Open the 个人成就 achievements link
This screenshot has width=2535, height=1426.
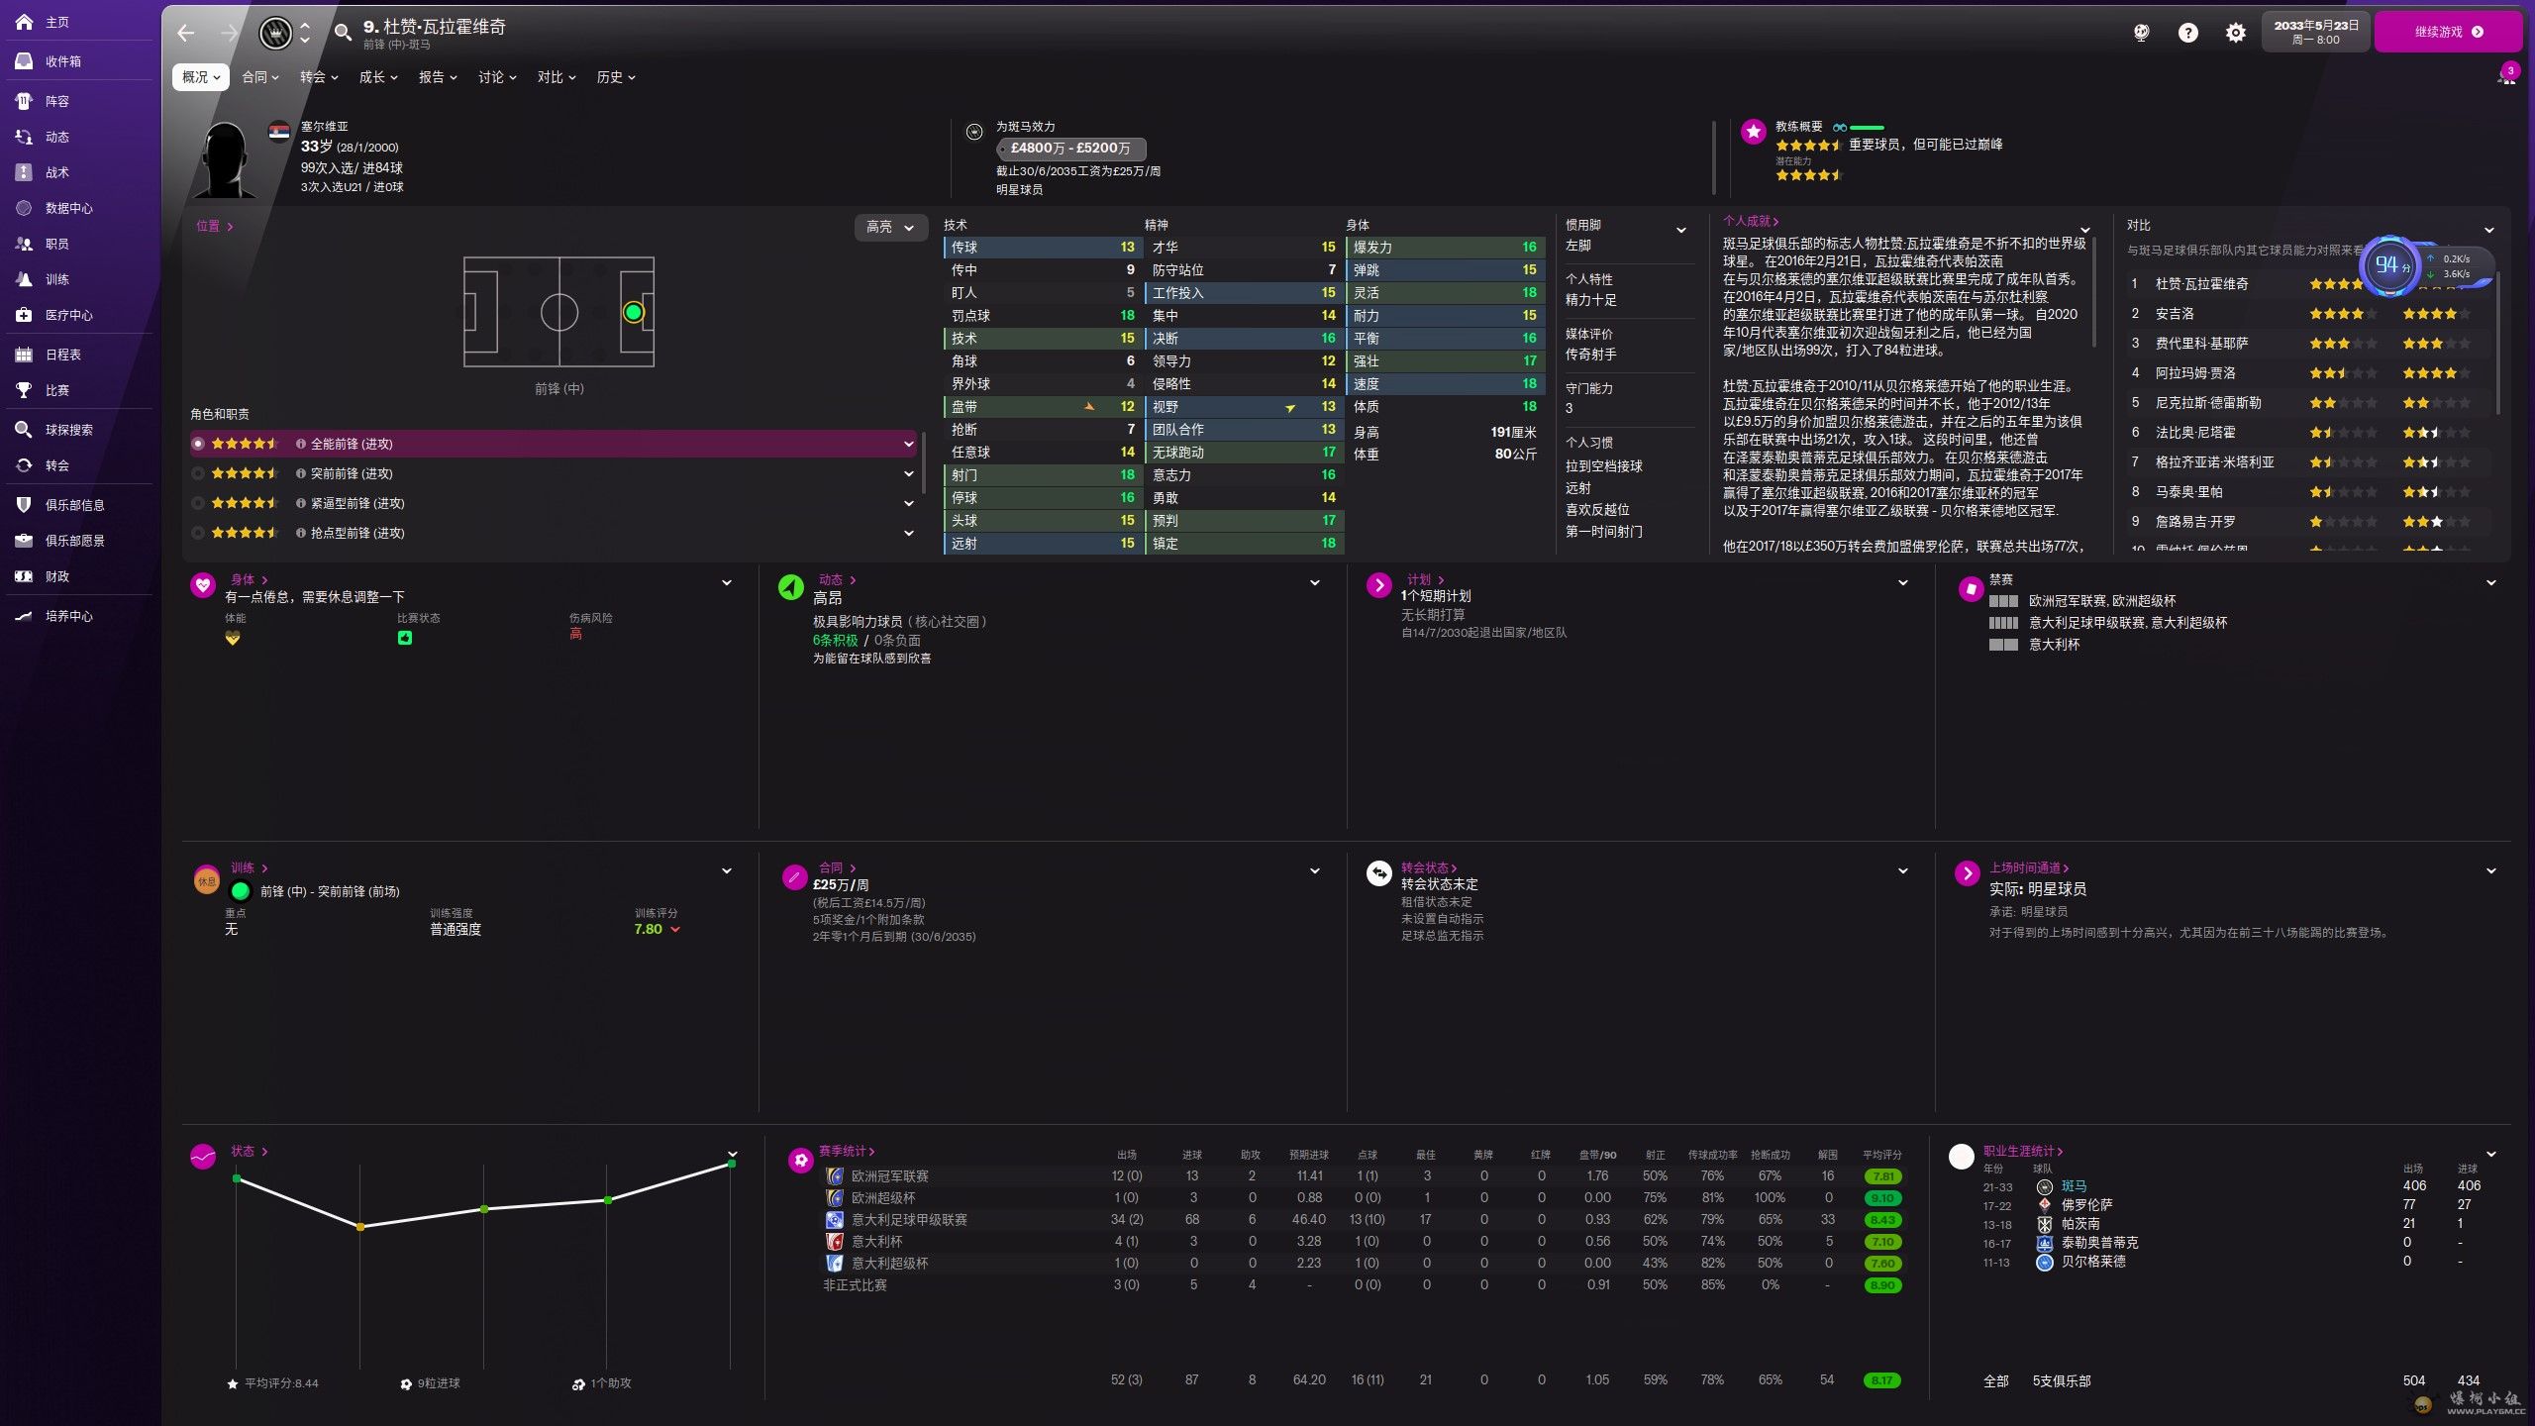click(x=1751, y=221)
